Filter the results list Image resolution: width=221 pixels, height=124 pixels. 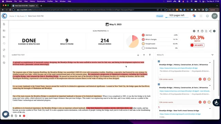212,55
